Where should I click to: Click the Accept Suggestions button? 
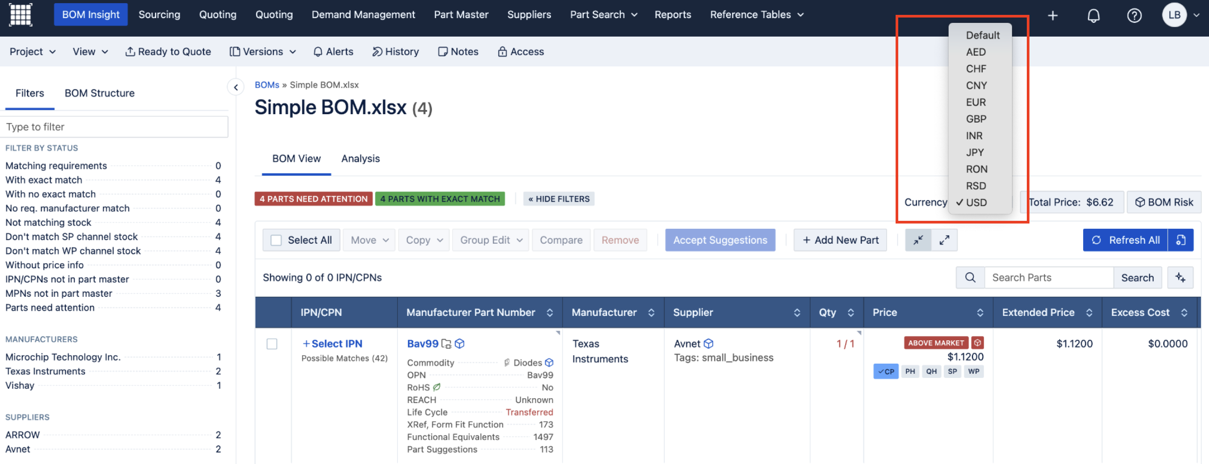(x=720, y=240)
